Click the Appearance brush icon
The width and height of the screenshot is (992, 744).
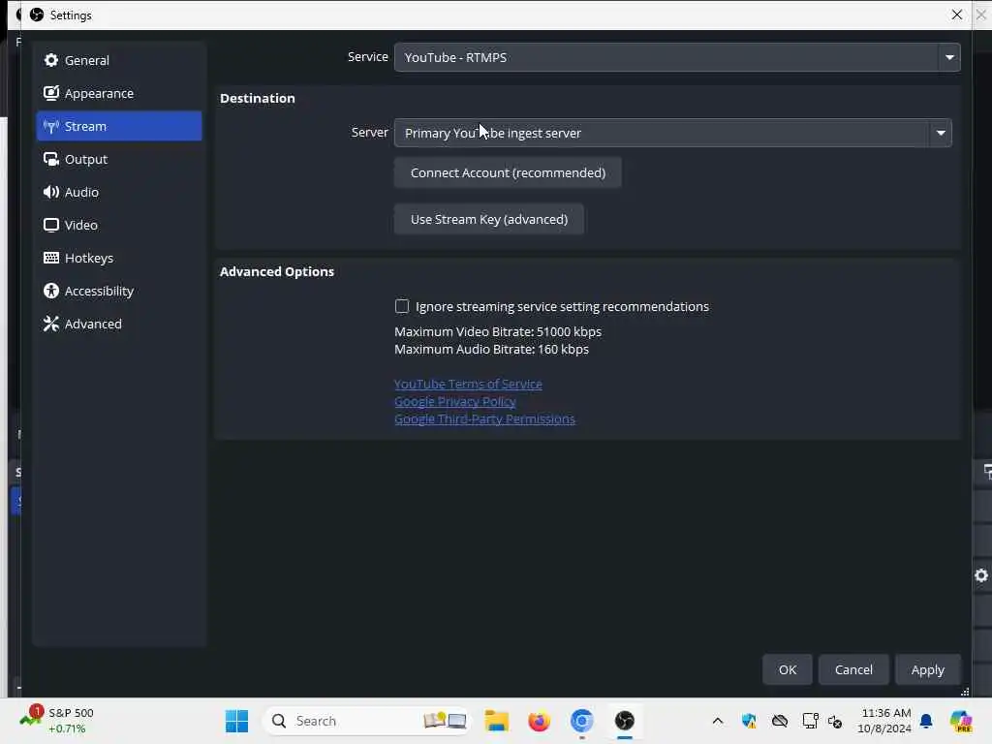point(51,93)
